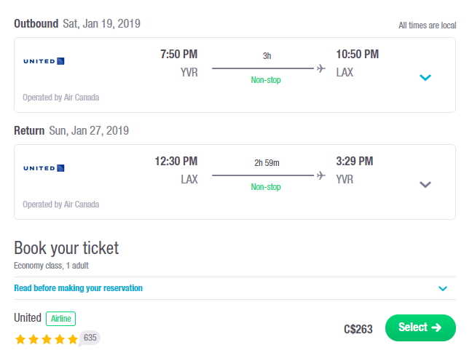Expand return flight details chevron
Image resolution: width=472 pixels, height=353 pixels.
click(425, 184)
